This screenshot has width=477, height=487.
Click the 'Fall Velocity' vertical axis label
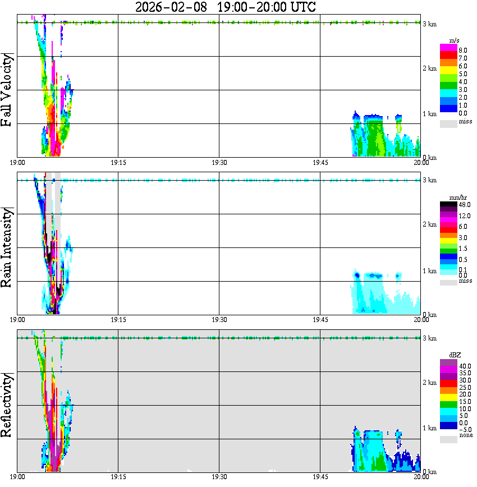(x=7, y=90)
